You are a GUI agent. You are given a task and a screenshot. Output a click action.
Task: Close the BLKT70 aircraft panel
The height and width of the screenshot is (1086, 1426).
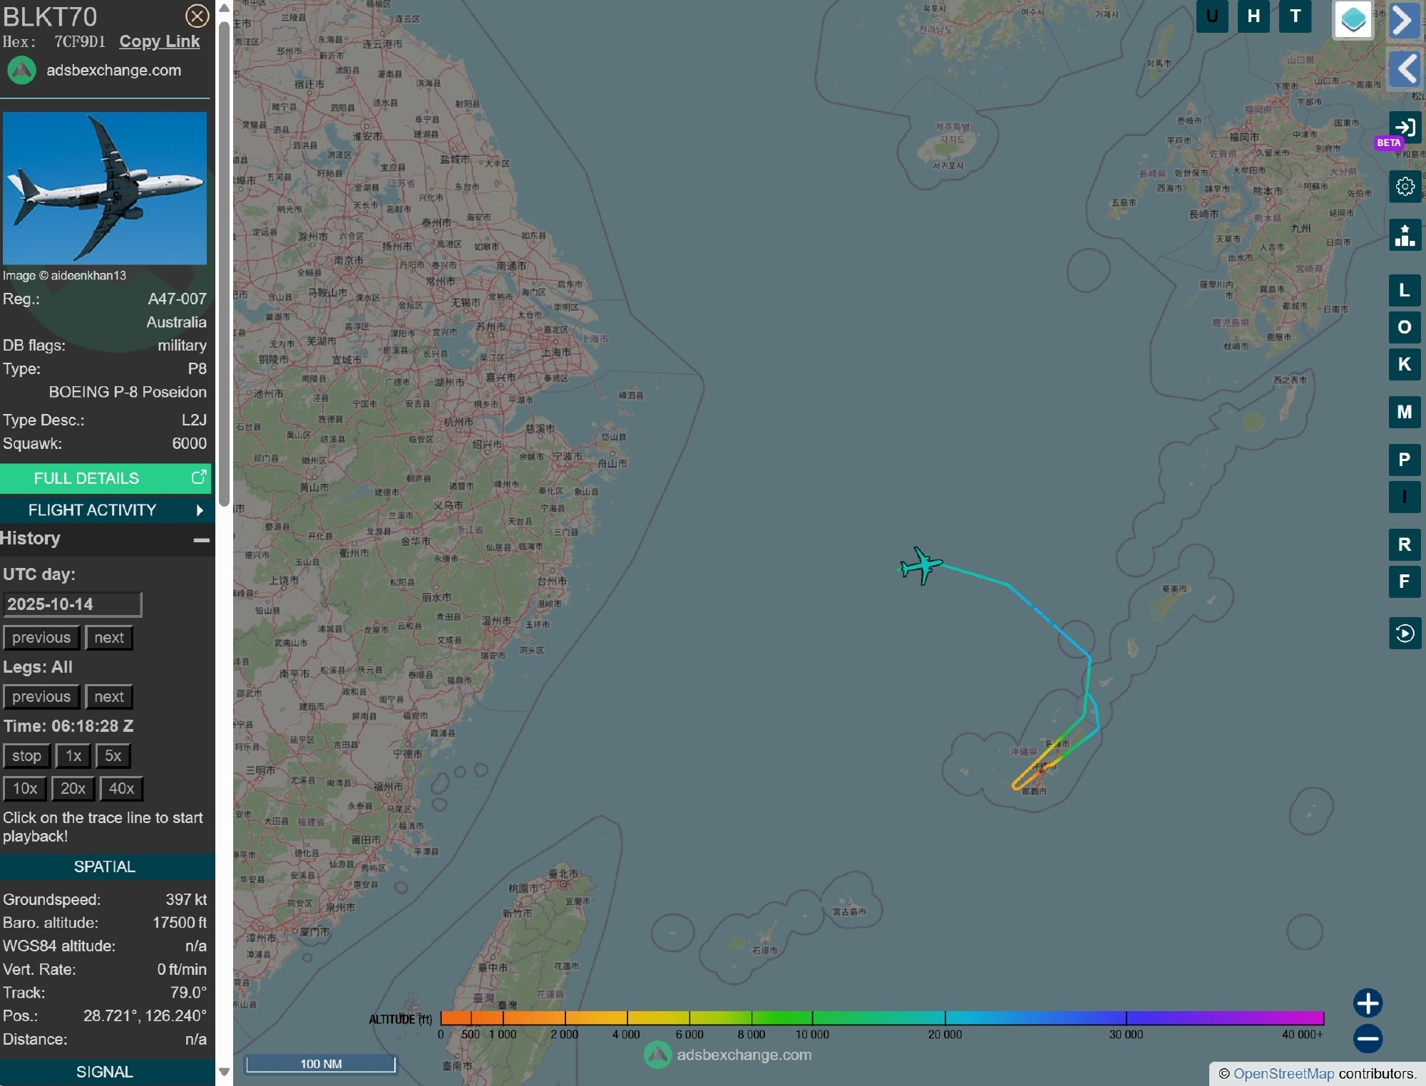tap(197, 16)
